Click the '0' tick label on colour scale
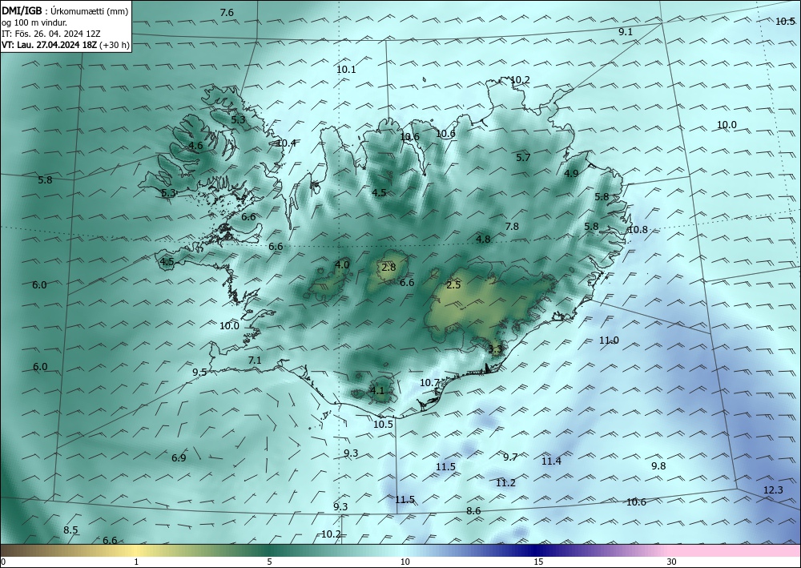This screenshot has height=568, width=801. [x=3, y=562]
